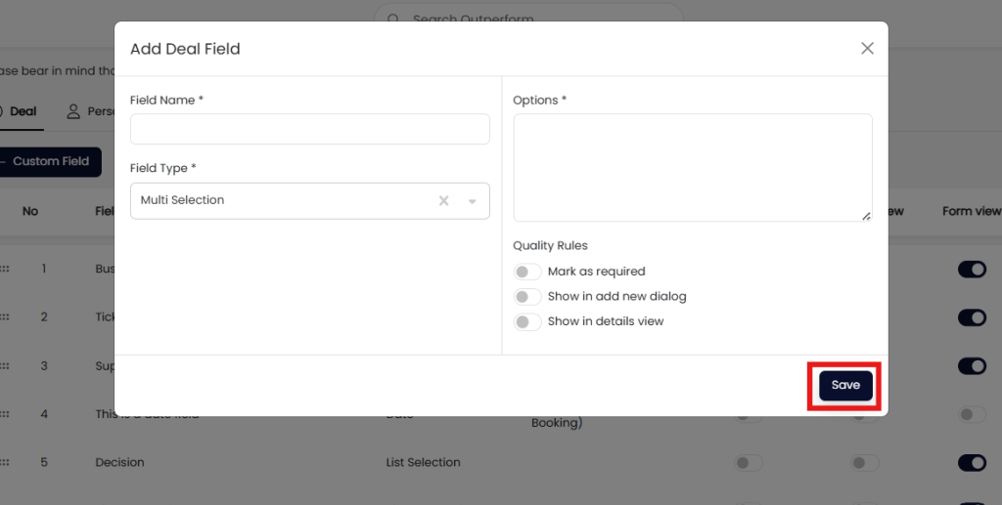
Task: Switch to the Deal tab
Action: click(x=22, y=111)
